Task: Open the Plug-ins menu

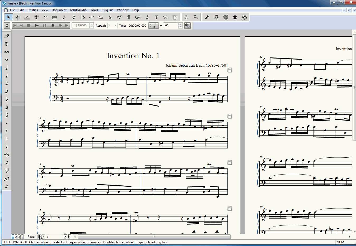Action: pos(107,10)
